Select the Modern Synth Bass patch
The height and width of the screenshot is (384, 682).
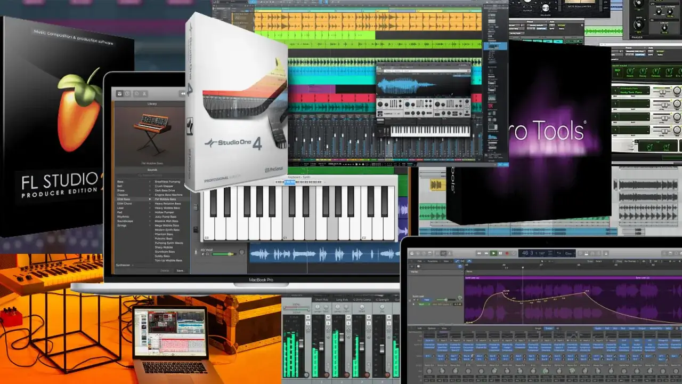[167, 230]
